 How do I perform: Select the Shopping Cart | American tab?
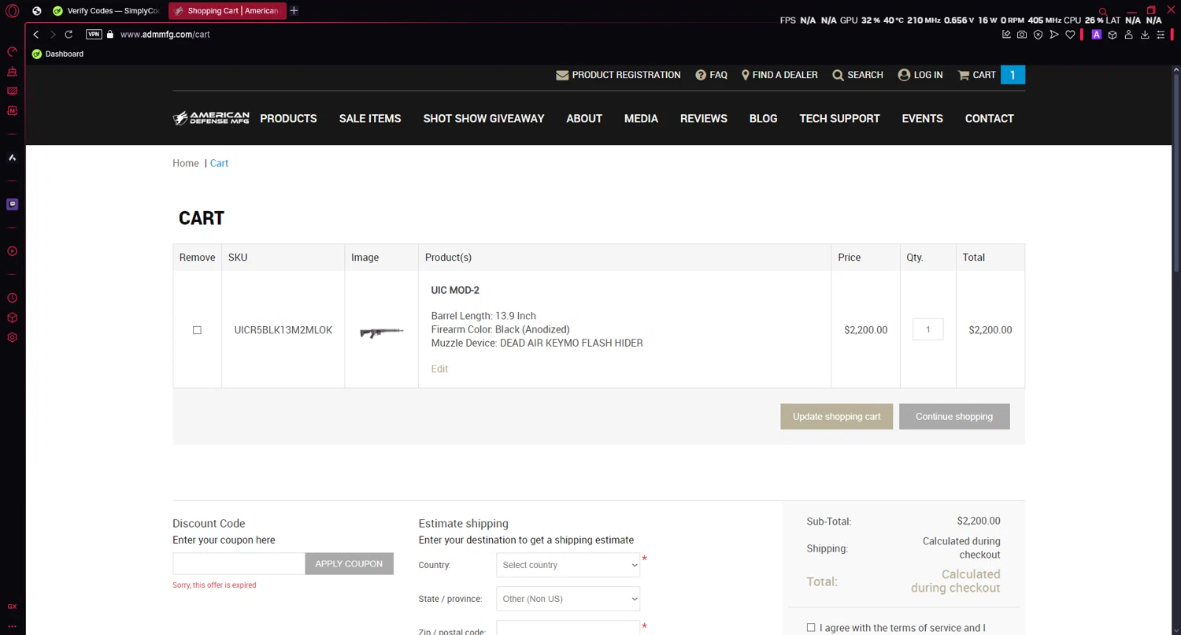[227, 11]
